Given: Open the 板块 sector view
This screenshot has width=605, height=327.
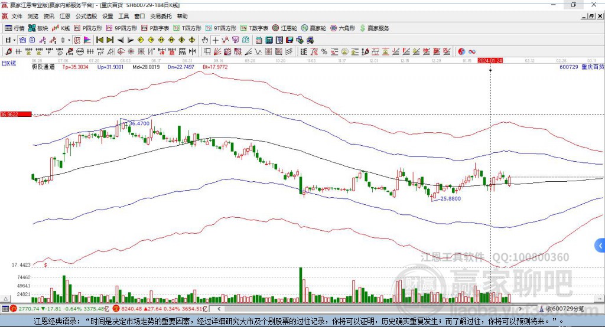Looking at the screenshot, I should (x=38, y=28).
